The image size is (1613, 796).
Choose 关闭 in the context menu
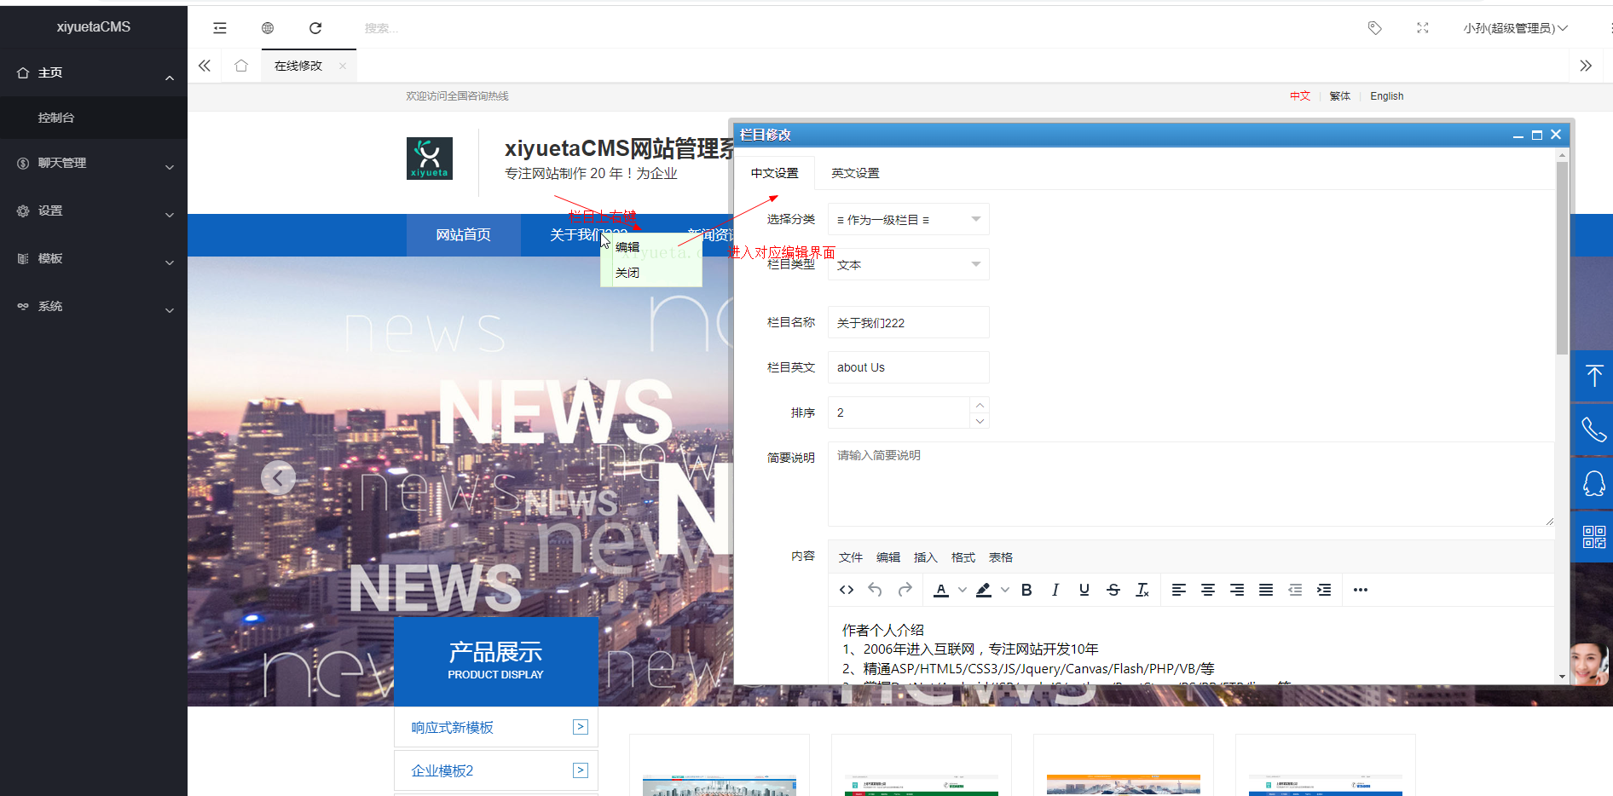click(627, 273)
